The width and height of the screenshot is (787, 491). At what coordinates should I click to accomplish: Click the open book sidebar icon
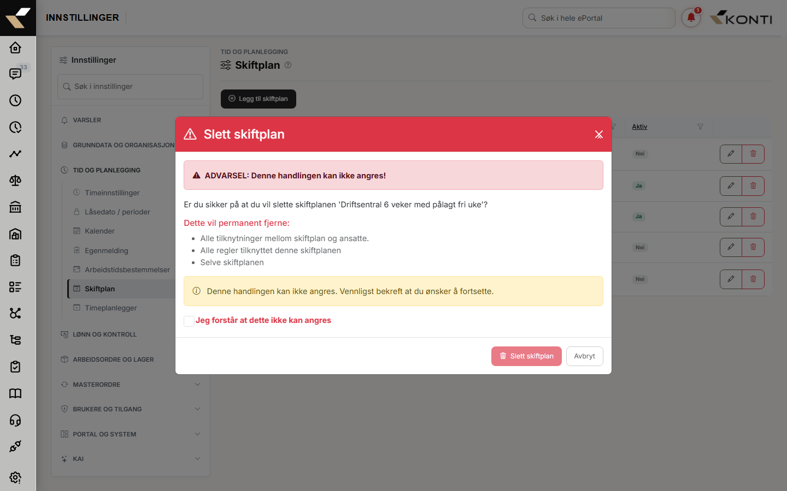coord(15,393)
